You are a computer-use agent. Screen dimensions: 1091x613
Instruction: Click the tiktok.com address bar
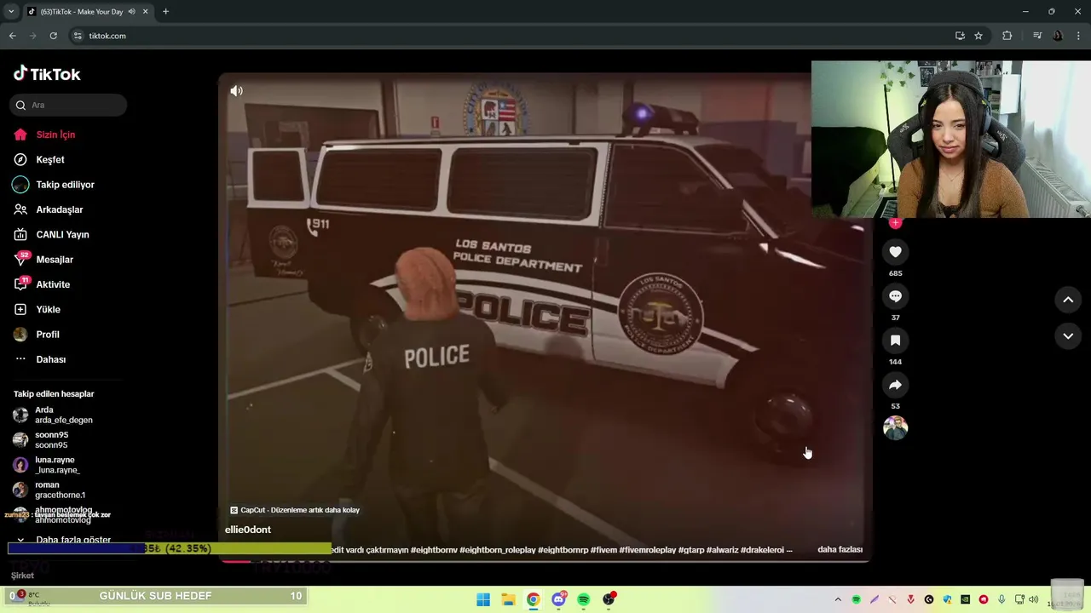[x=511, y=36]
